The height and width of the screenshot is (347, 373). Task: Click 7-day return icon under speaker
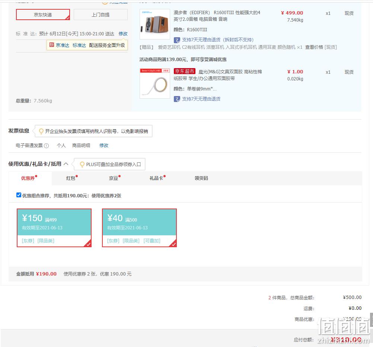pos(177,40)
